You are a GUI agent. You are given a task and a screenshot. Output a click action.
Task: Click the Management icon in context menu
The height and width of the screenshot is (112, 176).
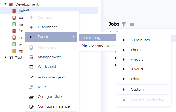coord(31,57)
